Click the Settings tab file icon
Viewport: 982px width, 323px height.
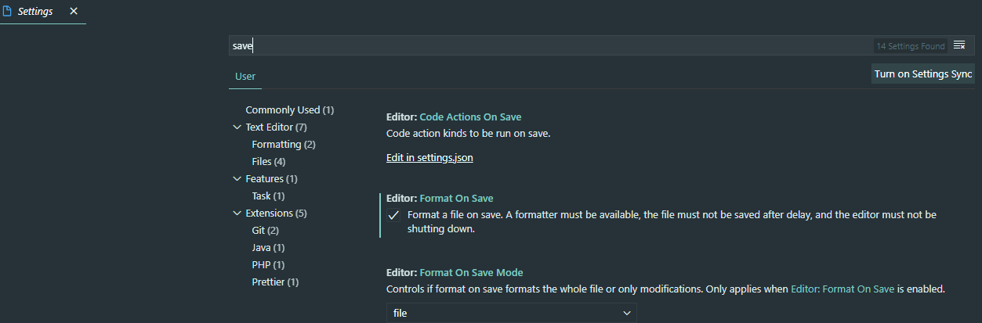(7, 11)
